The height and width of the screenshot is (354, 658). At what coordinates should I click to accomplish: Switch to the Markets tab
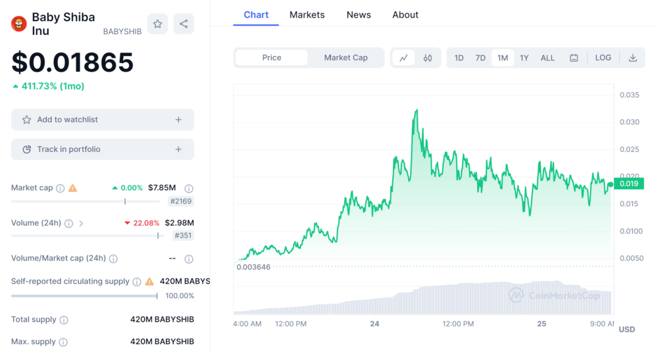click(307, 14)
